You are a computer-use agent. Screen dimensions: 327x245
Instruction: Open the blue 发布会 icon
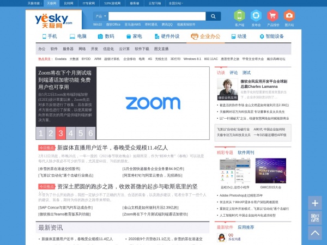tap(256, 15)
